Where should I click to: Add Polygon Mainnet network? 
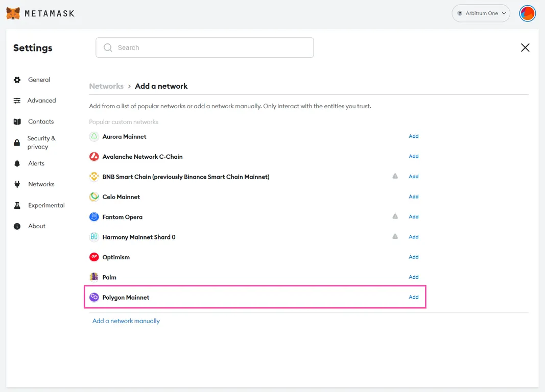[x=413, y=297]
